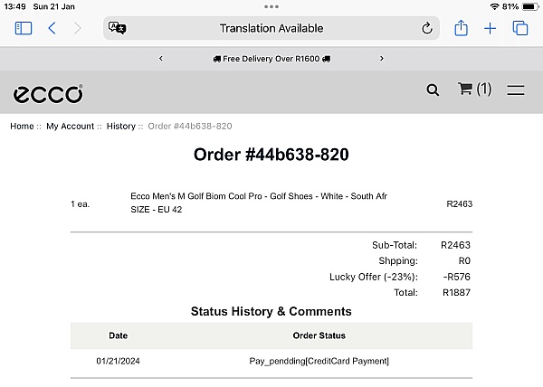543x387 pixels.
Task: View shopping cart with 1 item
Action: [x=474, y=90]
